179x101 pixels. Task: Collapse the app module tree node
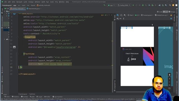5,11
